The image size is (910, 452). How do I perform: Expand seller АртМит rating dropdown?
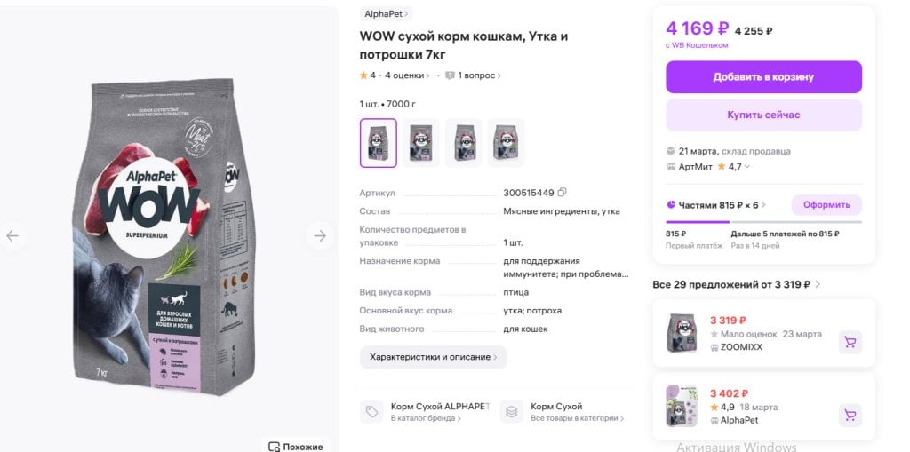(746, 167)
